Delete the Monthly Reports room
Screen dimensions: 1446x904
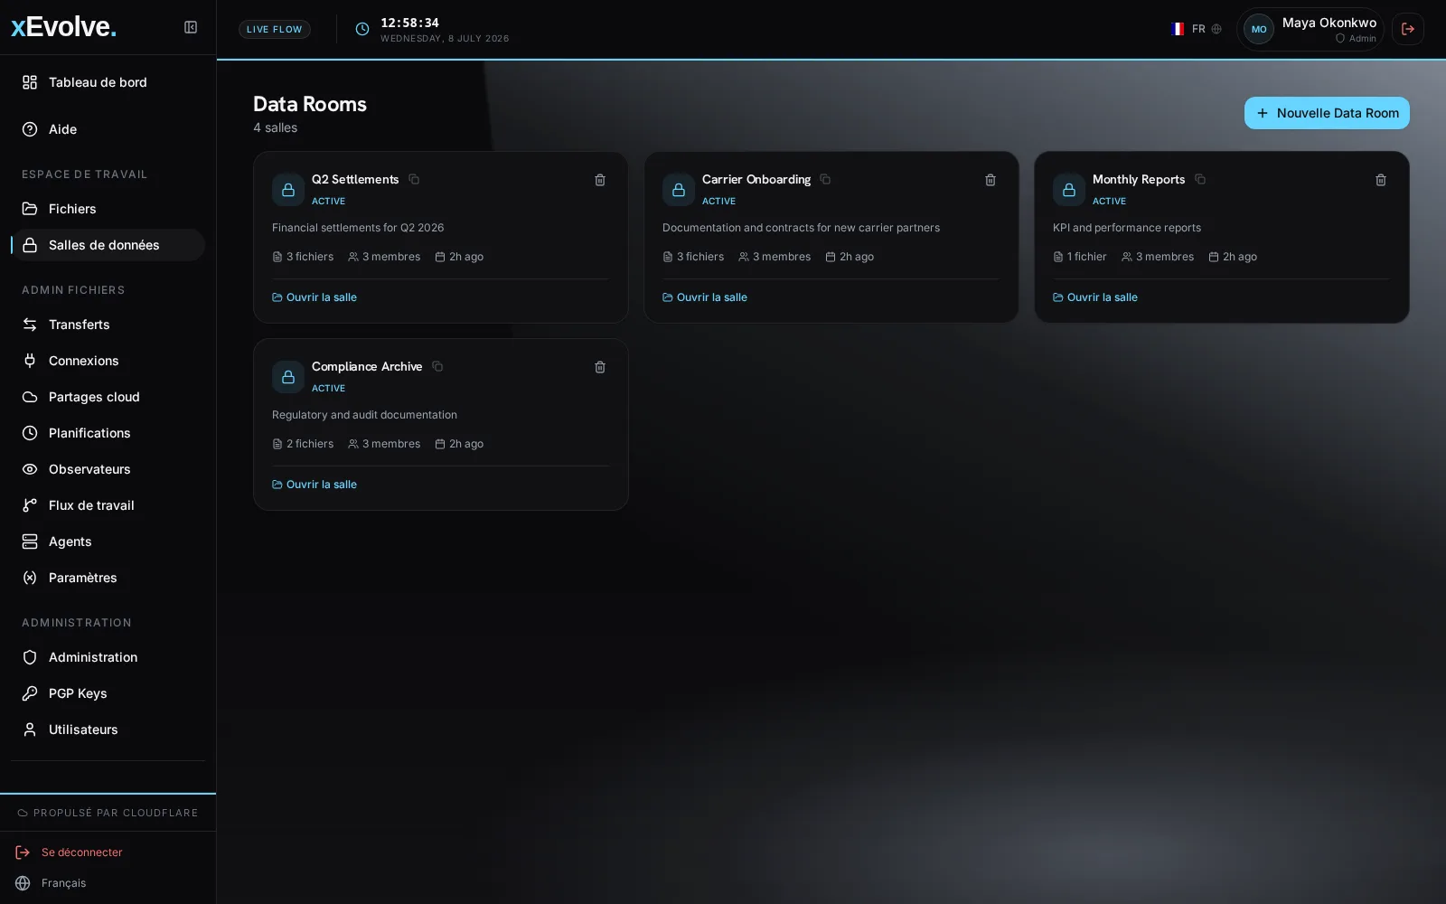[x=1381, y=180]
